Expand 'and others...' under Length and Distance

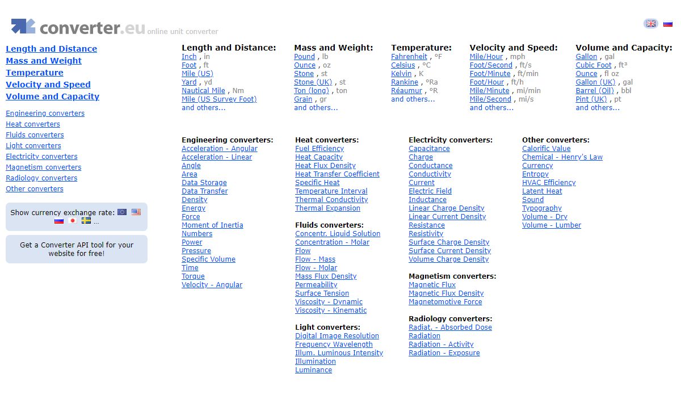(x=203, y=108)
